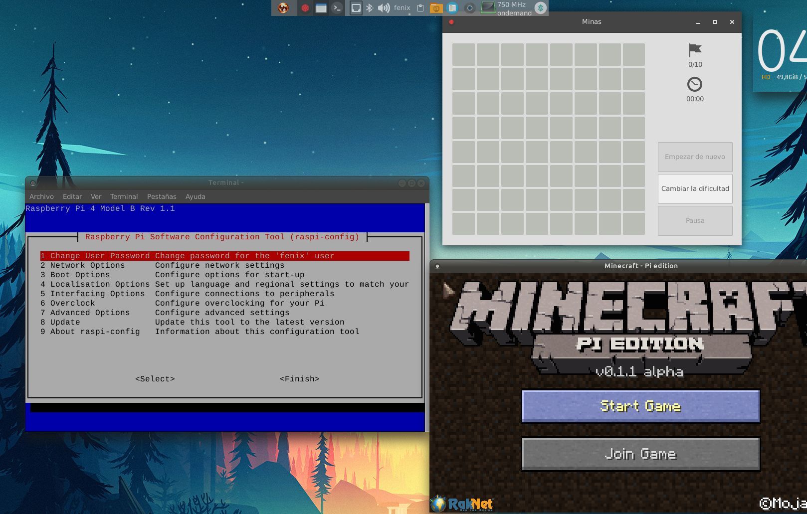The width and height of the screenshot is (807, 514).
Task: Click the 'Pausa' button in Minas
Action: pos(695,220)
